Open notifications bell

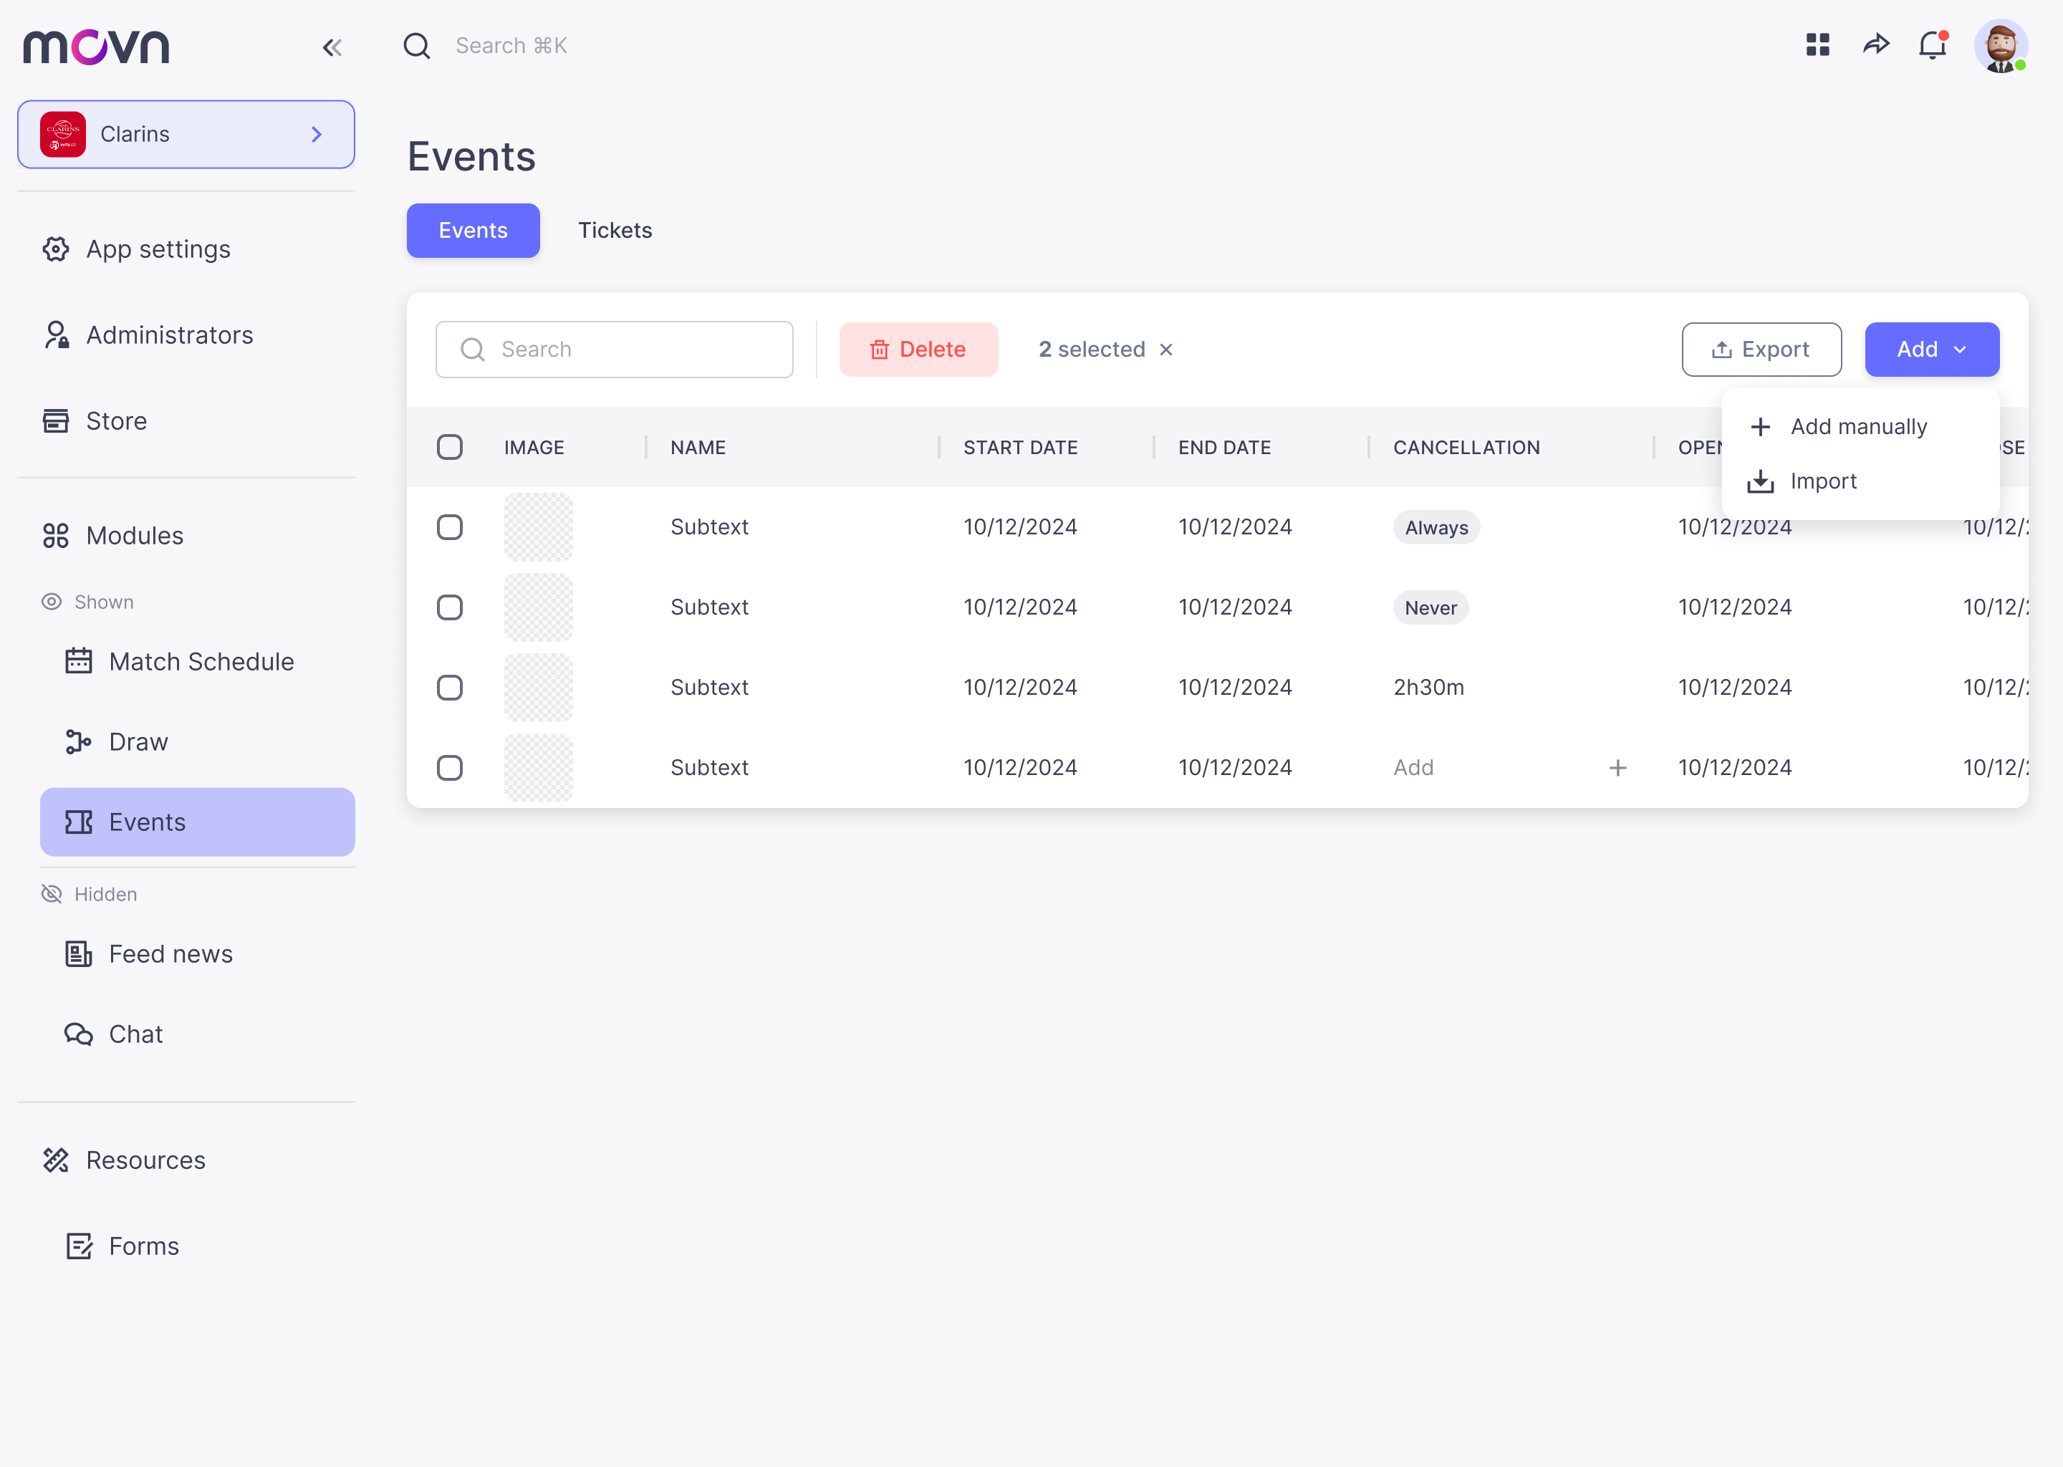1932,44
